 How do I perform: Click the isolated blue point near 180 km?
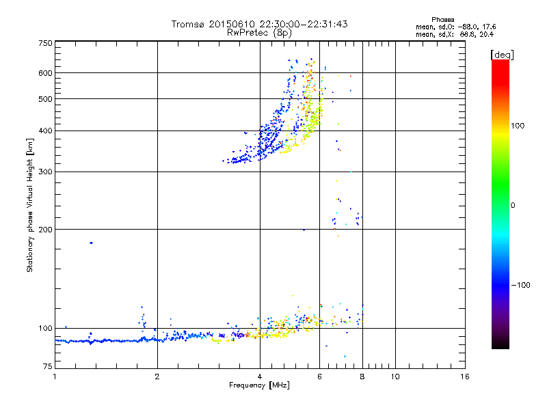tap(91, 243)
